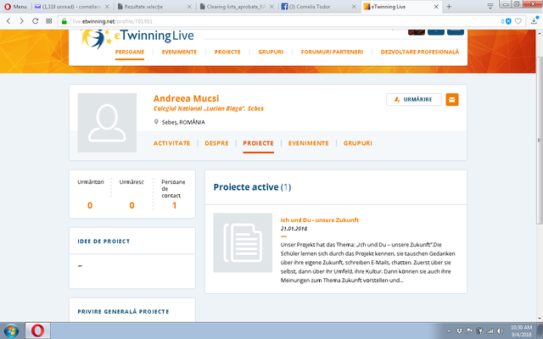543x339 pixels.
Task: Go back with the browser back arrow
Action: click(8, 21)
